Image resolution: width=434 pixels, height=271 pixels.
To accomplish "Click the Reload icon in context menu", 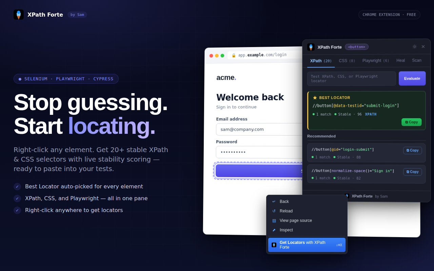I will [274, 211].
